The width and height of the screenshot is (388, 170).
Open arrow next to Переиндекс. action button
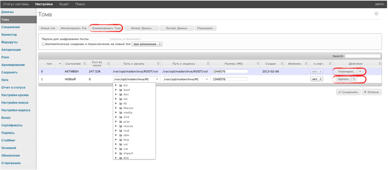(360, 72)
